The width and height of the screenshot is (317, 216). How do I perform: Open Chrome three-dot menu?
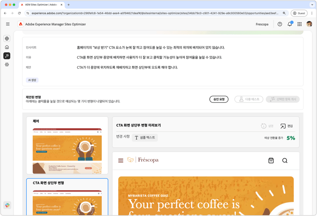pos(312,13)
